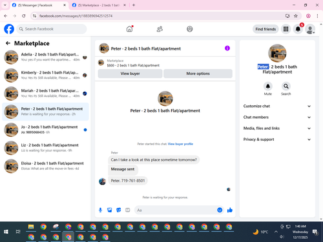Click the "Can I take a look" message

[x=154, y=160]
